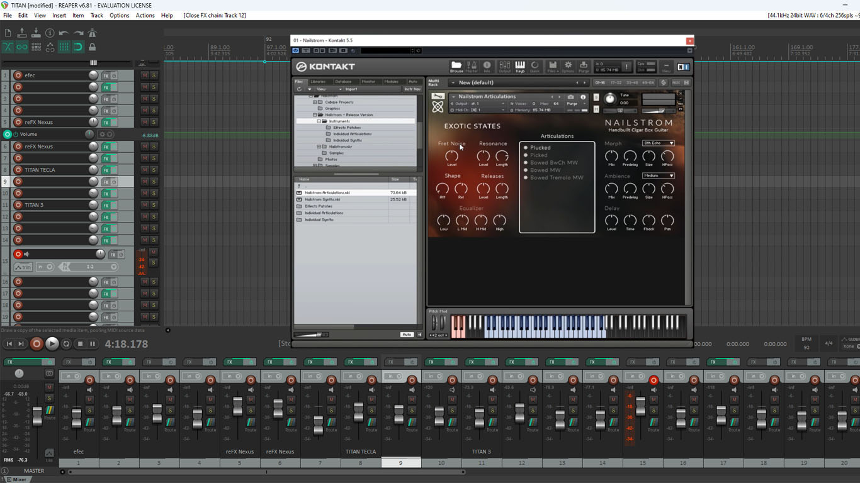Open the Actions menu

[x=145, y=15]
